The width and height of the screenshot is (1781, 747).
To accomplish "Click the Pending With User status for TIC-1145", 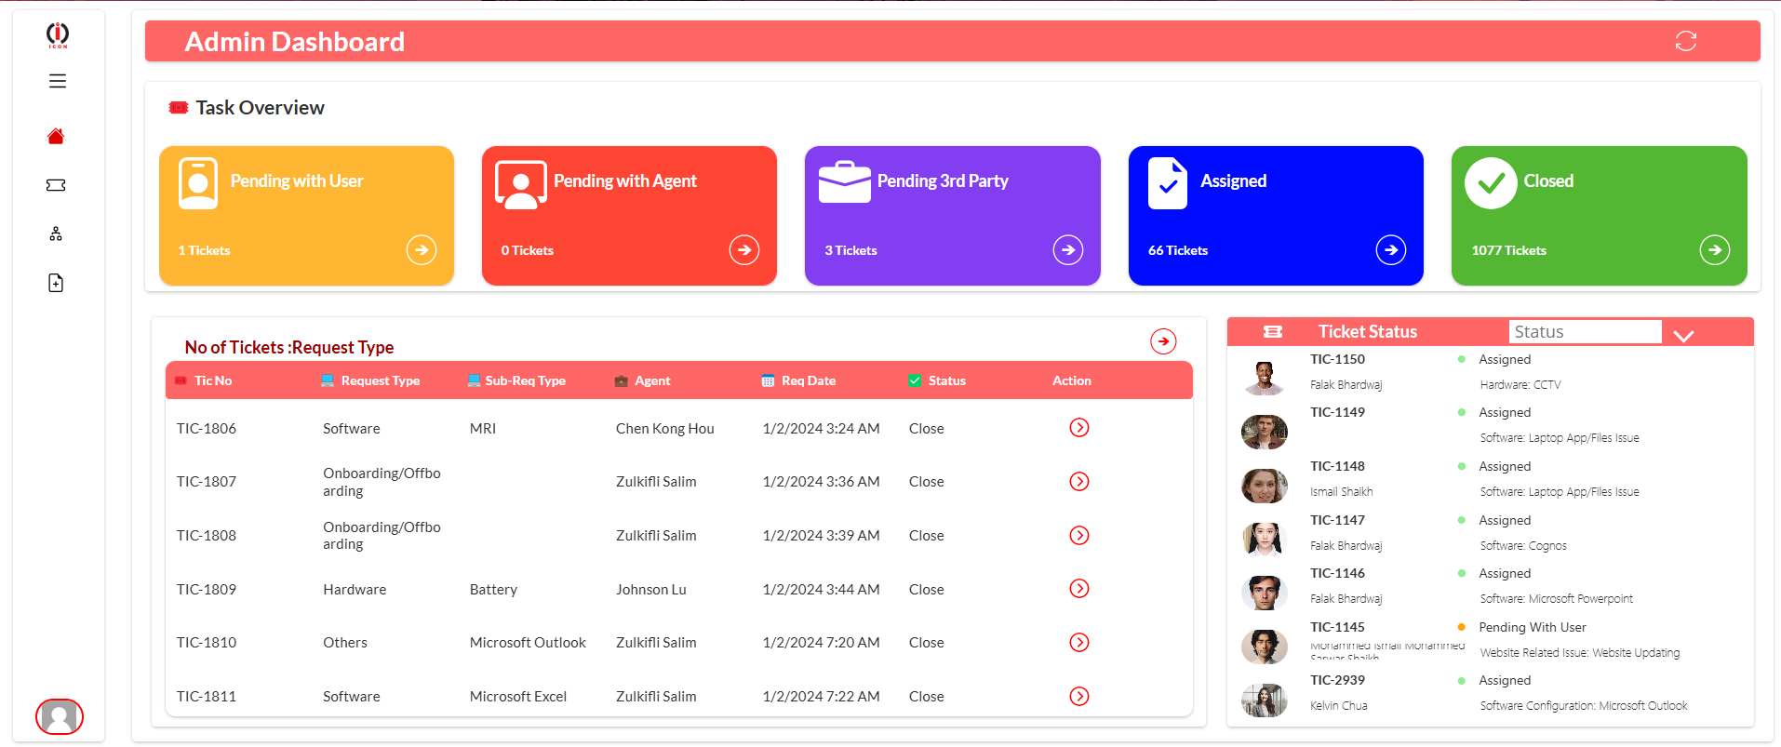I will coord(1533,627).
